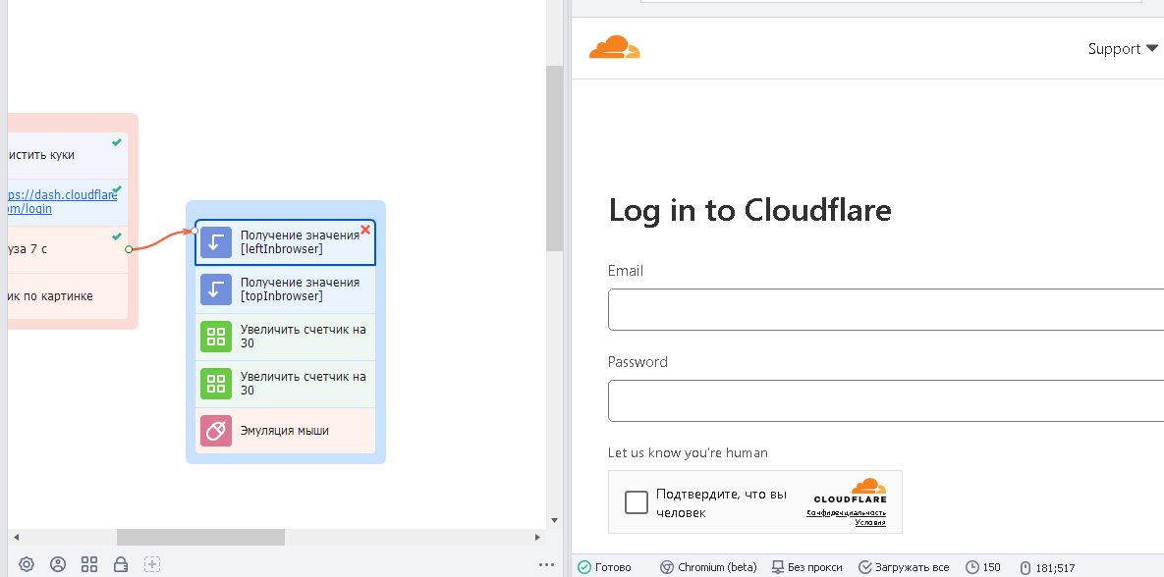Click the clock timeout icon
The height and width of the screenshot is (577, 1164).
click(x=971, y=567)
